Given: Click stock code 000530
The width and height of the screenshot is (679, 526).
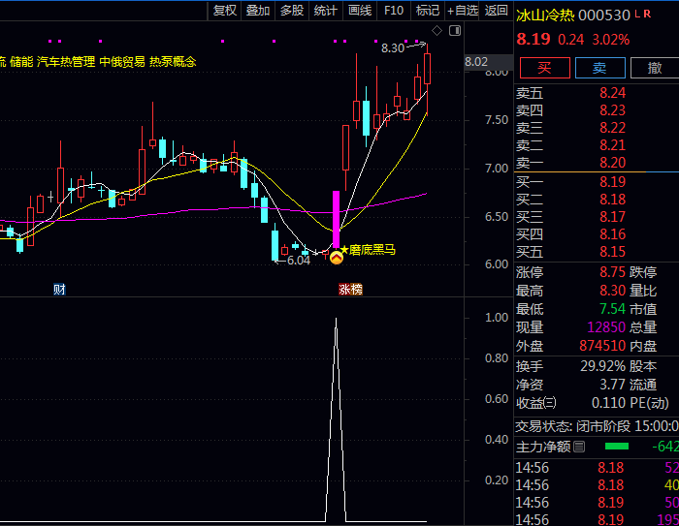Looking at the screenshot, I should pyautogui.click(x=604, y=15).
